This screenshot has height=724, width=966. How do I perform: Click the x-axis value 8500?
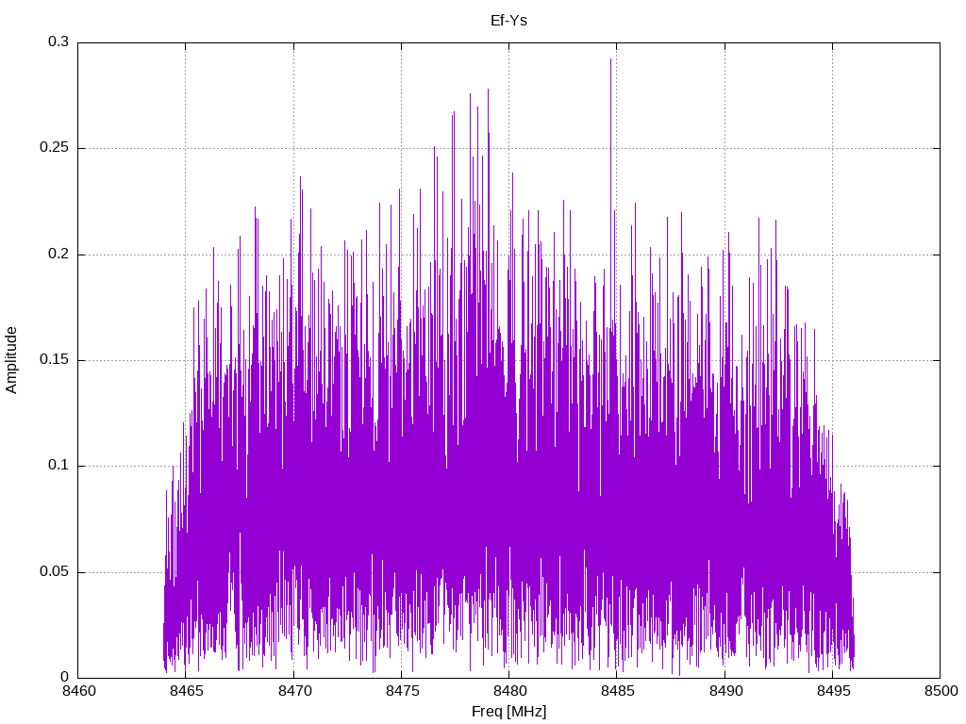click(x=941, y=691)
